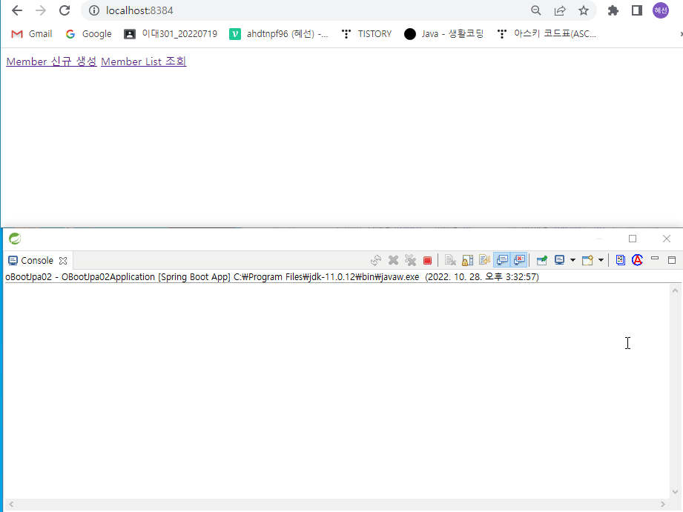Click the console vertical scroll down arrow
Image resolution: width=683 pixels, height=512 pixels.
[675, 492]
